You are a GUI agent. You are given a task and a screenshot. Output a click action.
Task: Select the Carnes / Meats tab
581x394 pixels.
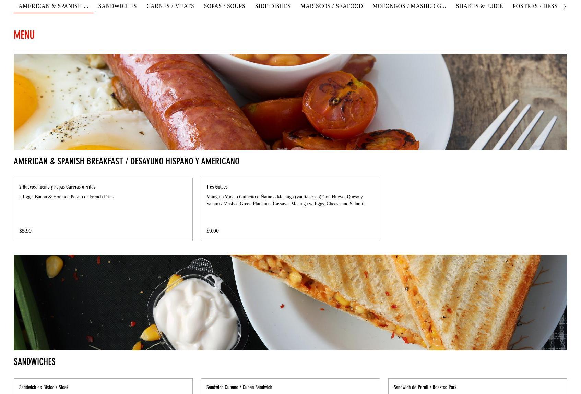tap(170, 6)
